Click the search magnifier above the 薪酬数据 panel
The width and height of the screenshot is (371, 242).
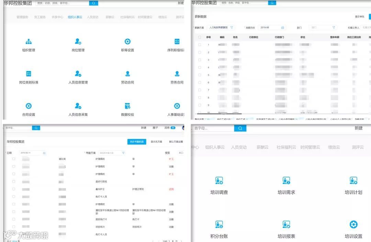272,3
